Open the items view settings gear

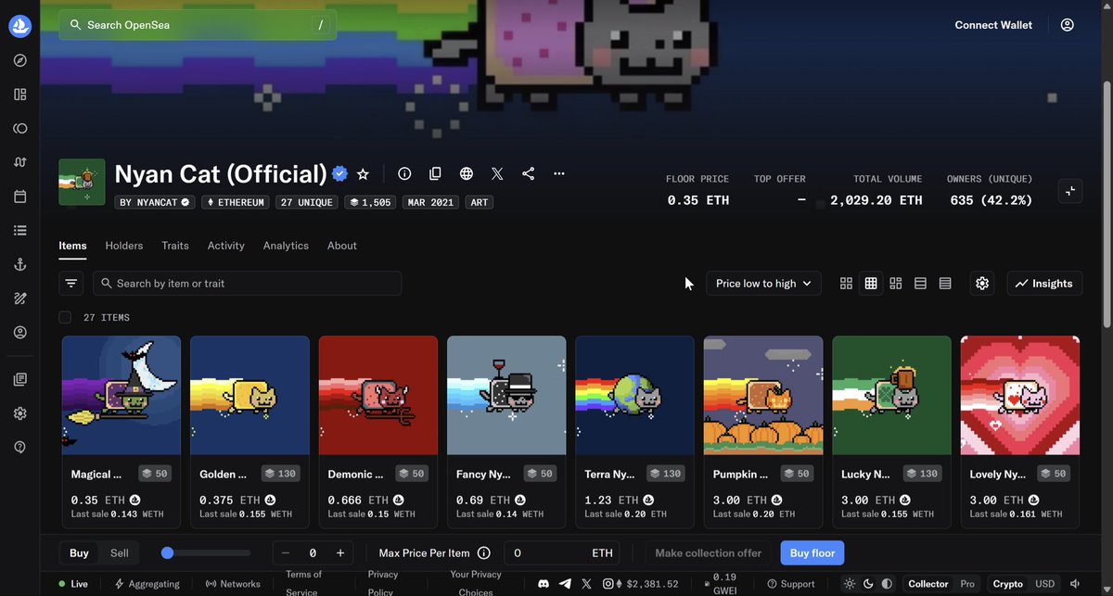tap(983, 283)
